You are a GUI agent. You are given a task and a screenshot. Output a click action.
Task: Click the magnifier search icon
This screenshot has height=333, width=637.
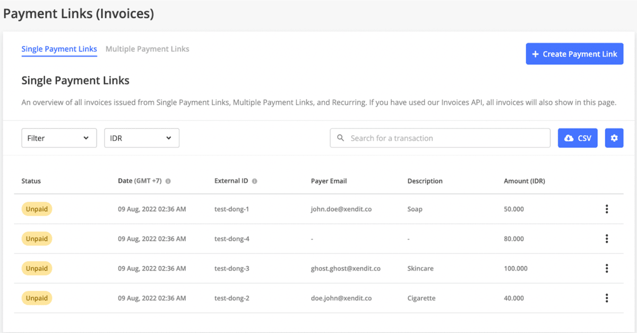tap(341, 138)
